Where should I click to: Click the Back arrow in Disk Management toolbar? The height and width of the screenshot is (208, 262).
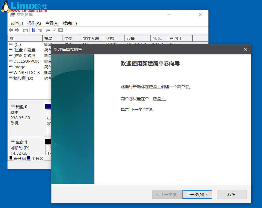(x=11, y=30)
